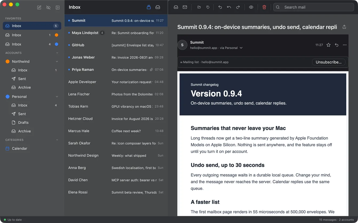Share the message via the icon beside the subject
Viewport: 358px width, 223px height.
tap(344, 27)
